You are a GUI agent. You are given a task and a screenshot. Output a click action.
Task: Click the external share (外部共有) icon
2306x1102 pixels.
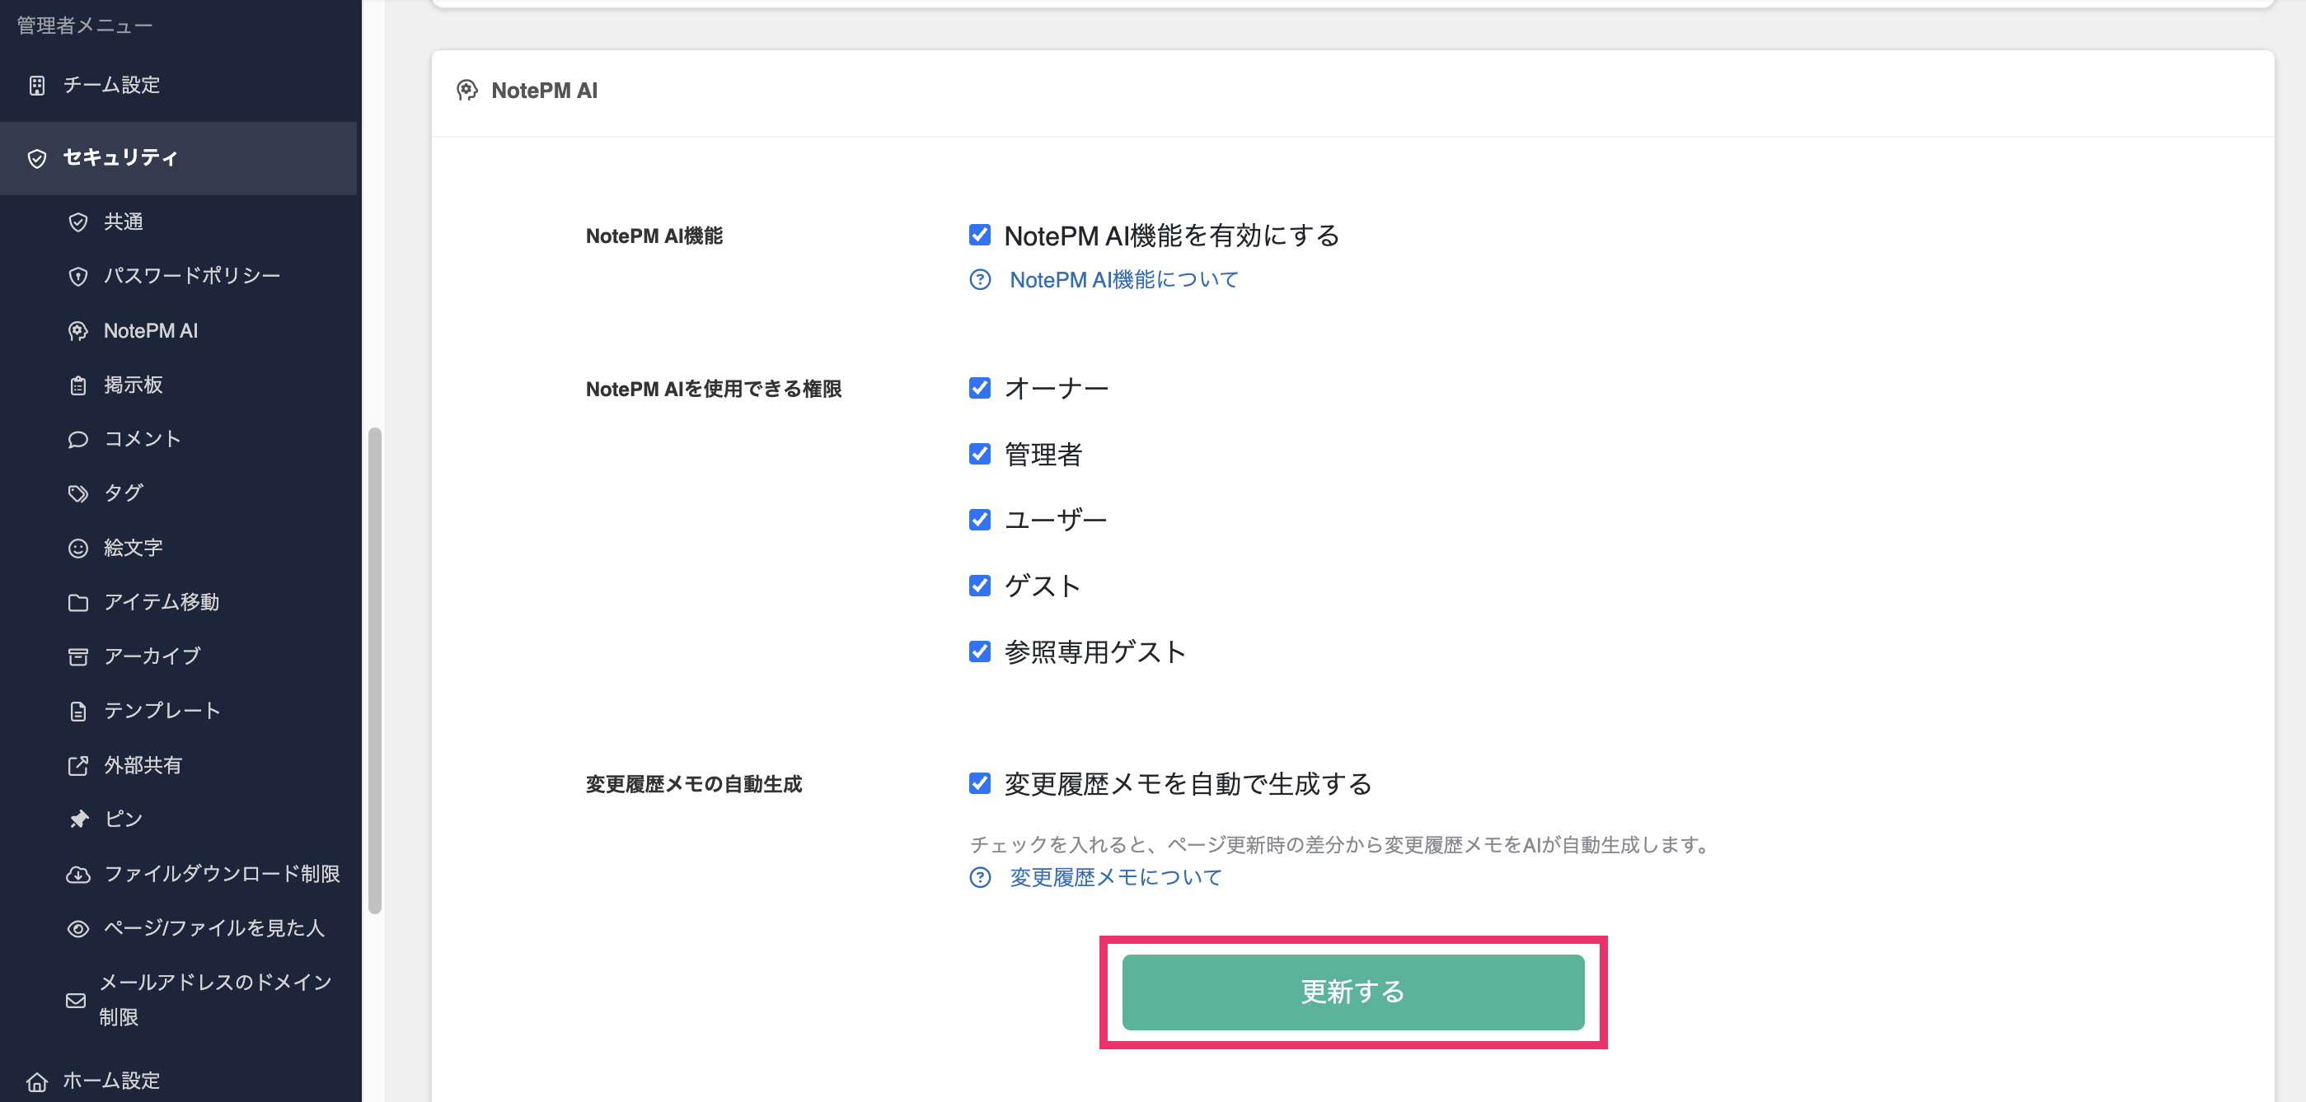pyautogui.click(x=77, y=766)
